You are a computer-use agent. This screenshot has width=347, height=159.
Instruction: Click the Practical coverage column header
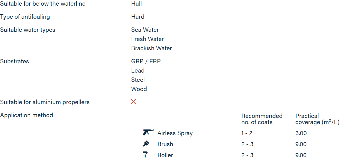pos(317,119)
